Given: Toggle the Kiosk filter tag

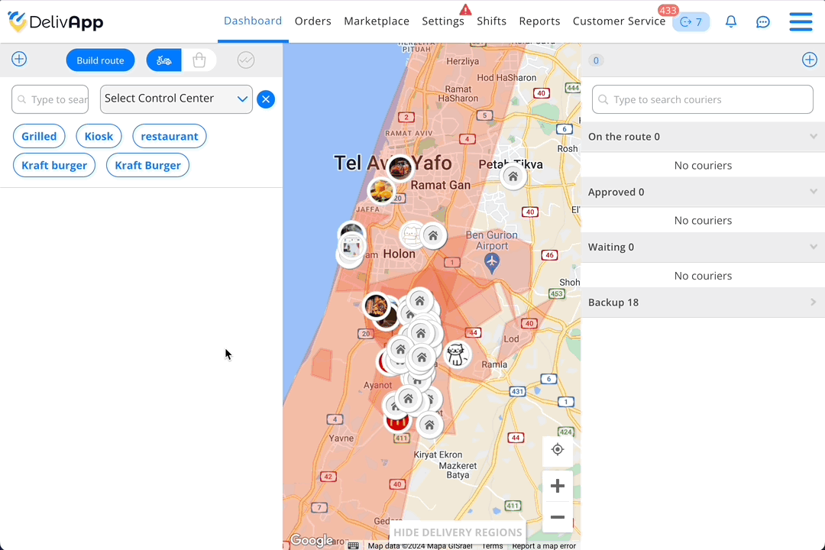Looking at the screenshot, I should tap(99, 136).
